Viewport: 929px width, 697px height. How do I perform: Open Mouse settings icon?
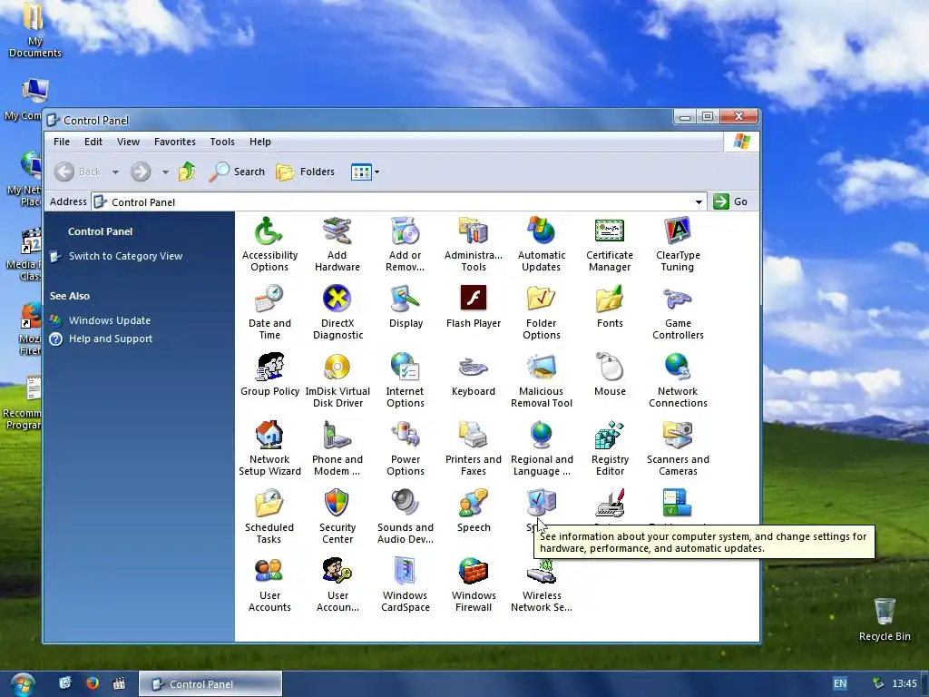[610, 375]
